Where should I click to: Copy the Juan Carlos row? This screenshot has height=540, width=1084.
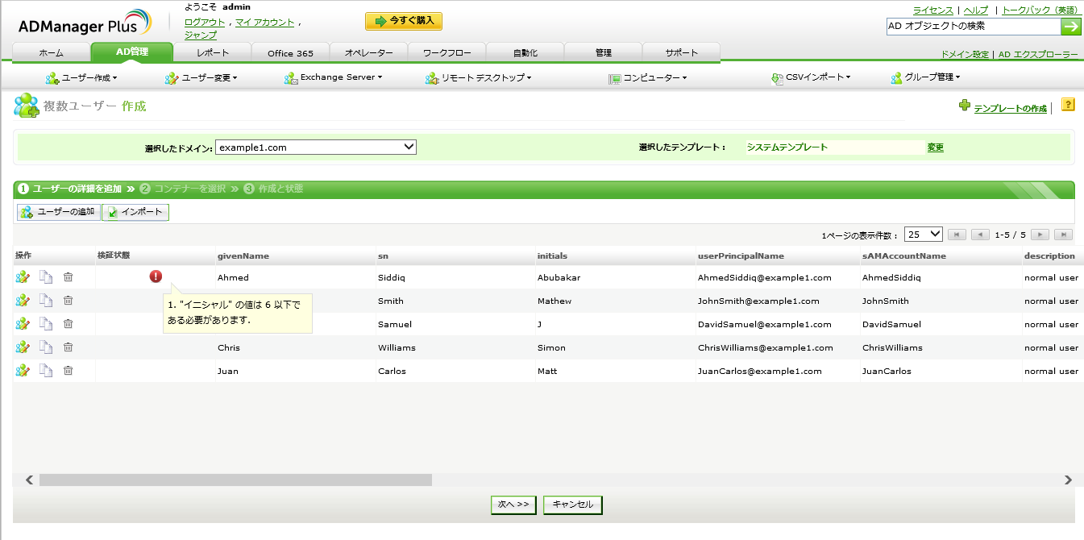(47, 371)
